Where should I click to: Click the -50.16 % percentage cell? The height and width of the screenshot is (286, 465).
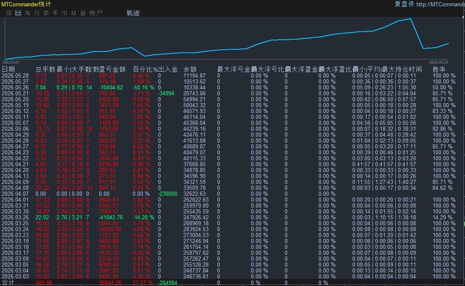click(x=143, y=87)
